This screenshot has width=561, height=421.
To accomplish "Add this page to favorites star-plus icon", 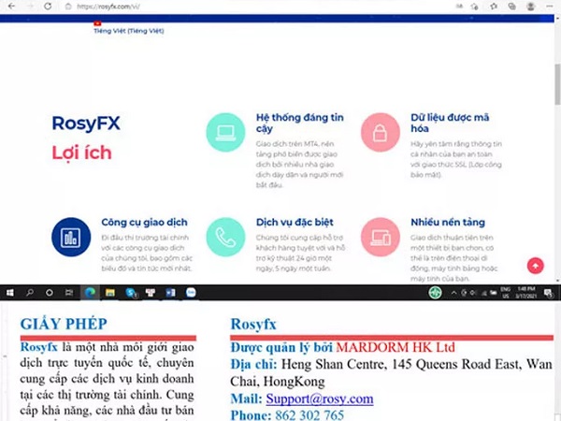I will [475, 7].
